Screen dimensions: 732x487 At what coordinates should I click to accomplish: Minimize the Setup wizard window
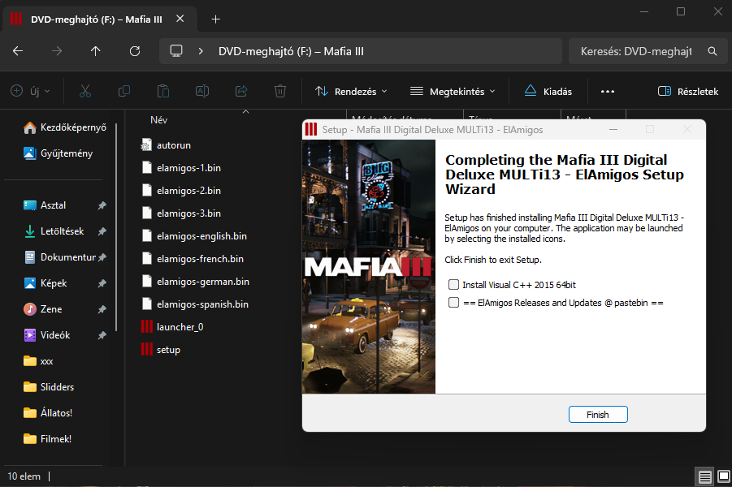click(x=613, y=129)
